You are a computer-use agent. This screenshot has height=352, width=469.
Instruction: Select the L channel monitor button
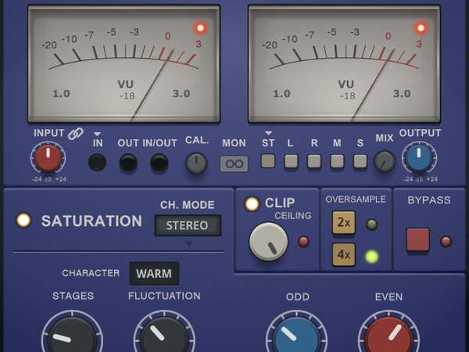(x=291, y=161)
